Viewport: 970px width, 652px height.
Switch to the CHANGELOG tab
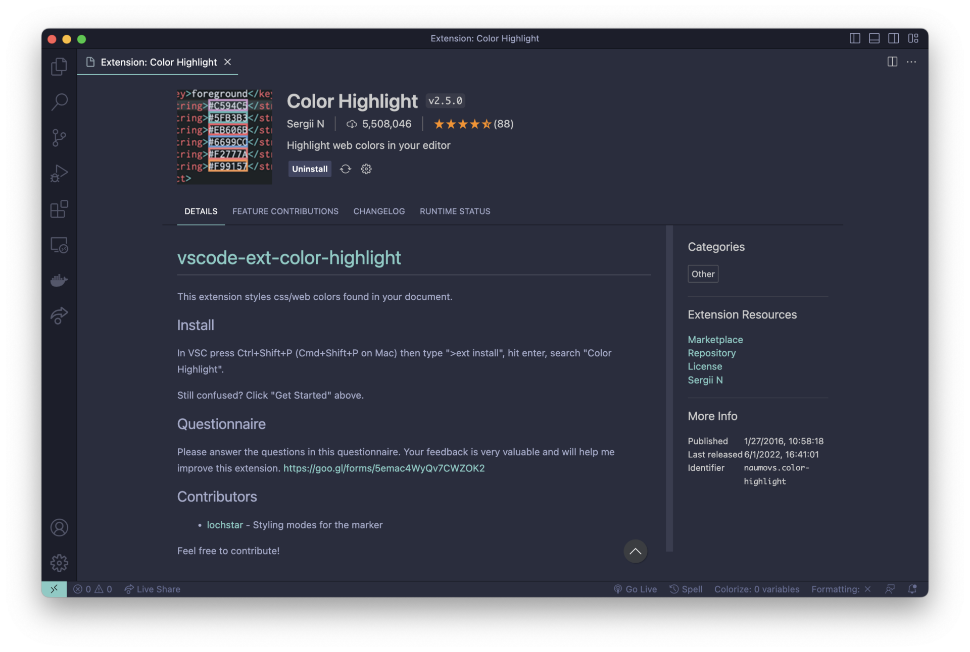click(379, 211)
